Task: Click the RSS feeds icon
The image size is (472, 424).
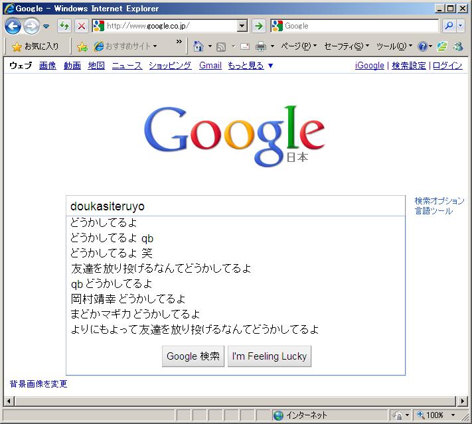Action: point(221,46)
